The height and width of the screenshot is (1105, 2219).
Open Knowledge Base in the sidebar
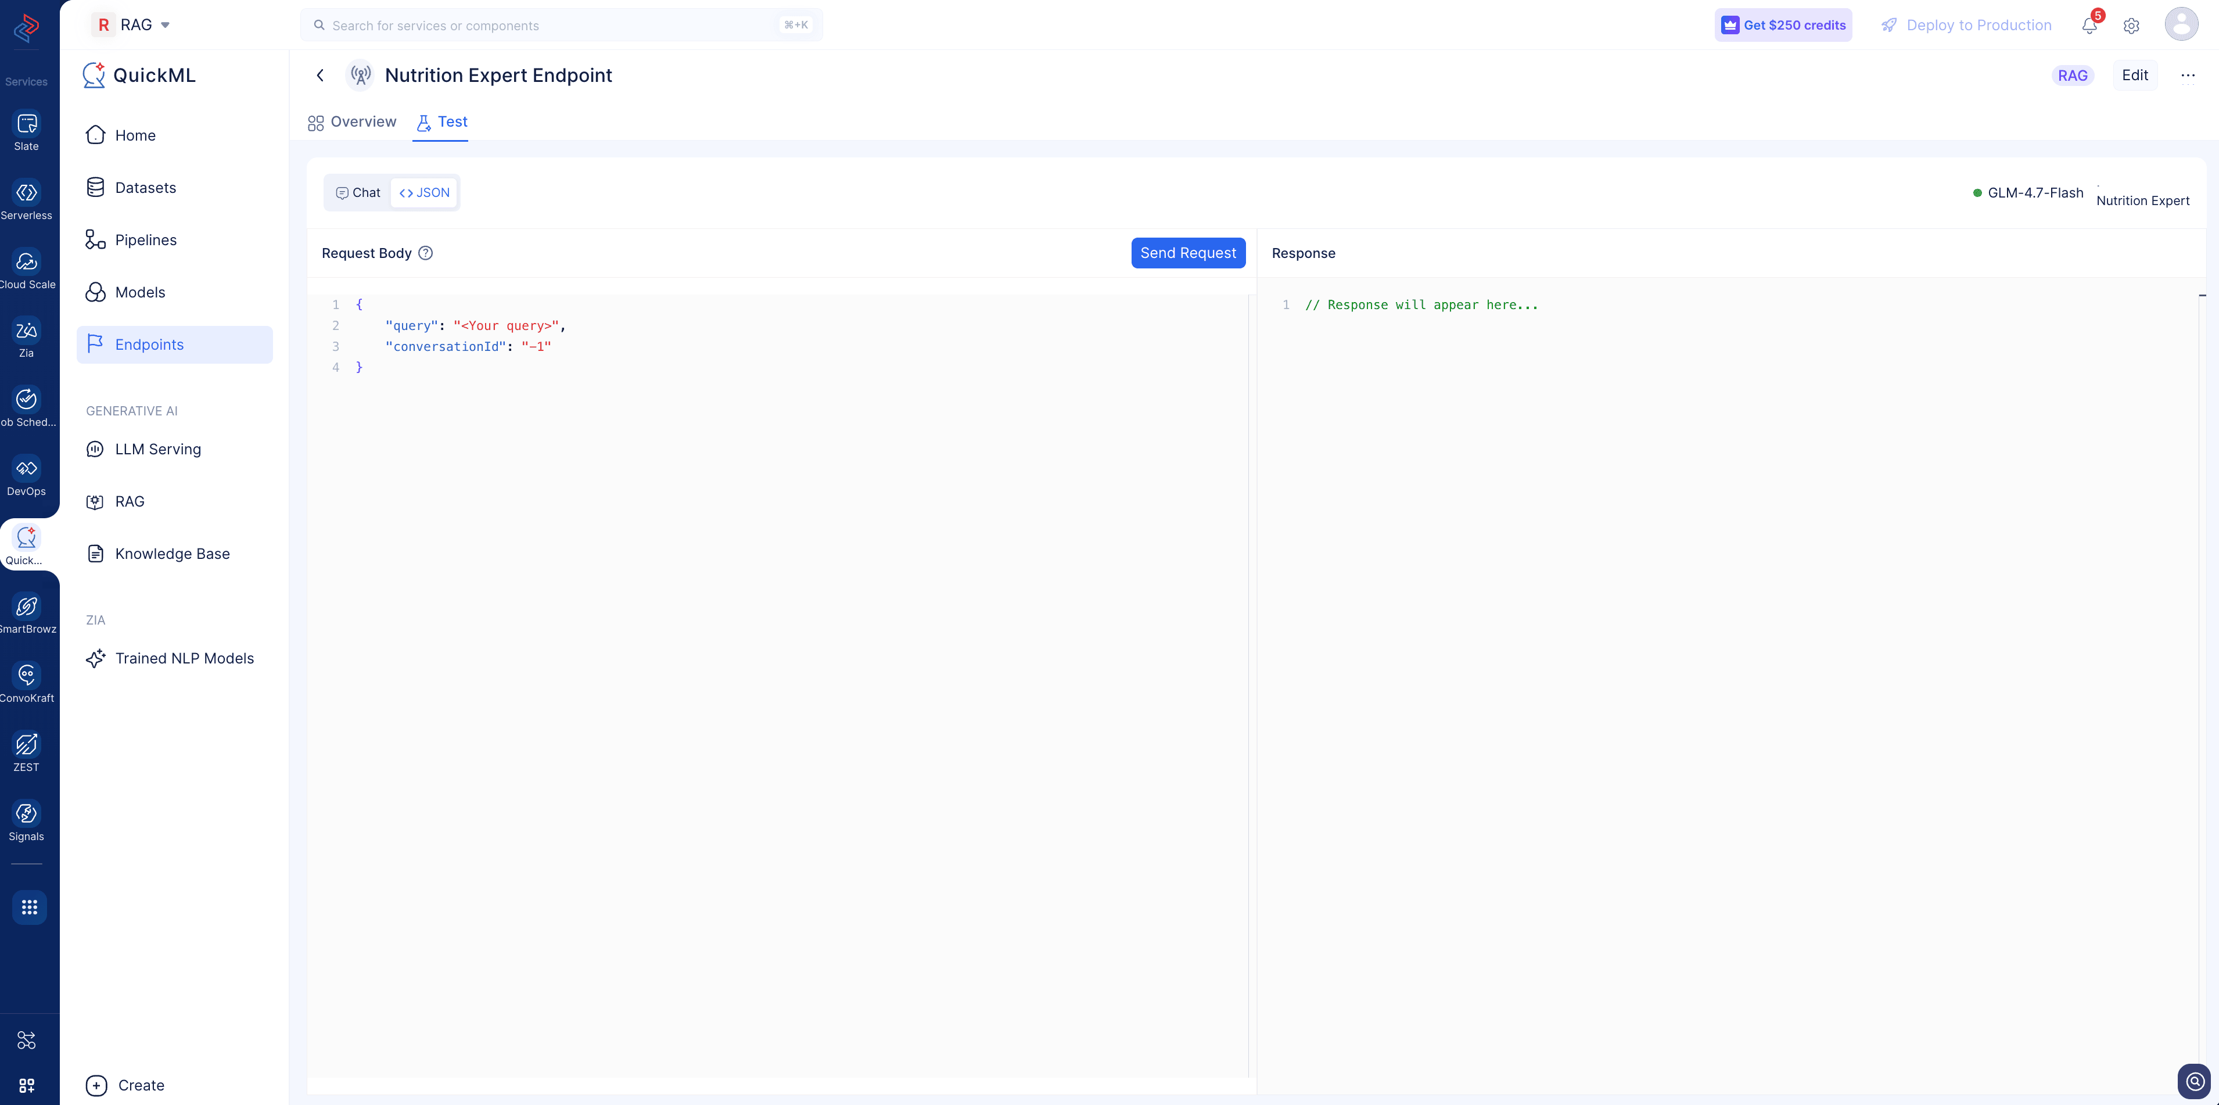(x=175, y=554)
